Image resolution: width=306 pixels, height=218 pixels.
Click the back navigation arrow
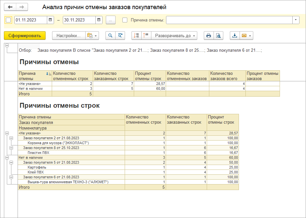(x=10, y=7)
